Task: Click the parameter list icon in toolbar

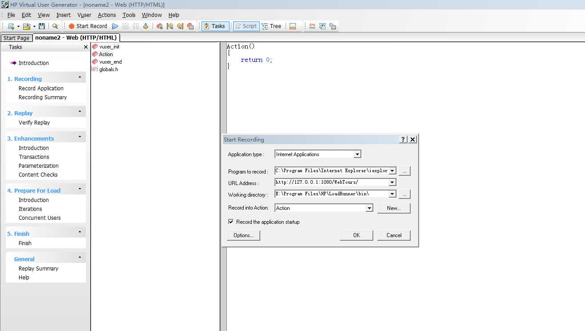Action: pyautogui.click(x=323, y=26)
